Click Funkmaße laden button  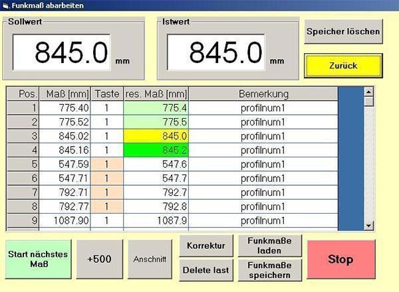point(270,246)
